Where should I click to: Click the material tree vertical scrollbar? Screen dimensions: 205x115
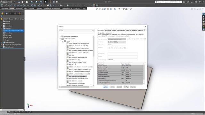94,47
